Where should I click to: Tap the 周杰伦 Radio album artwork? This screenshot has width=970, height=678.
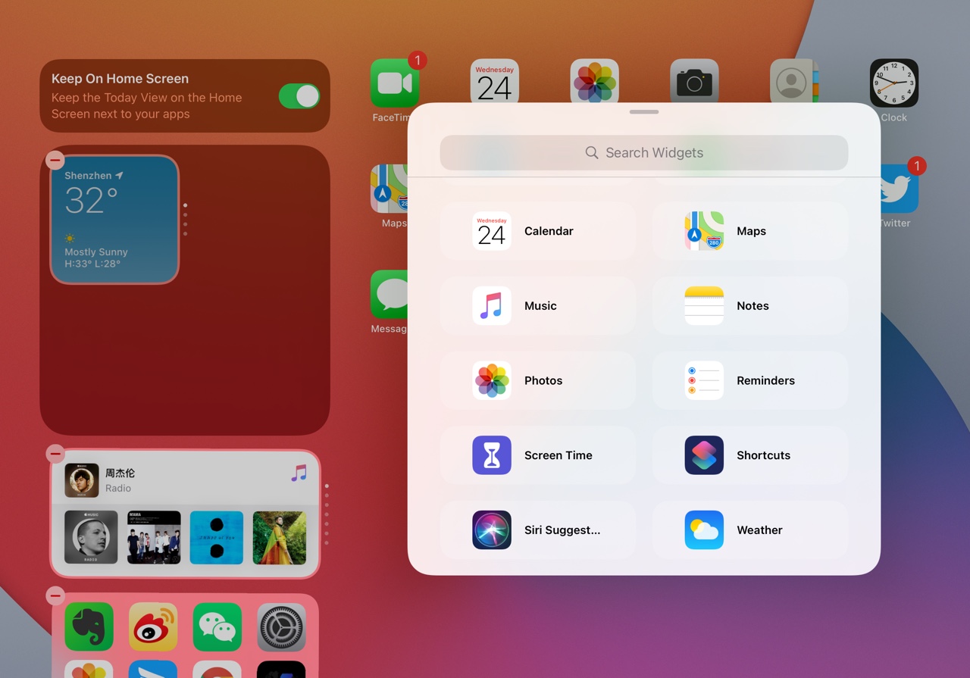pyautogui.click(x=82, y=480)
